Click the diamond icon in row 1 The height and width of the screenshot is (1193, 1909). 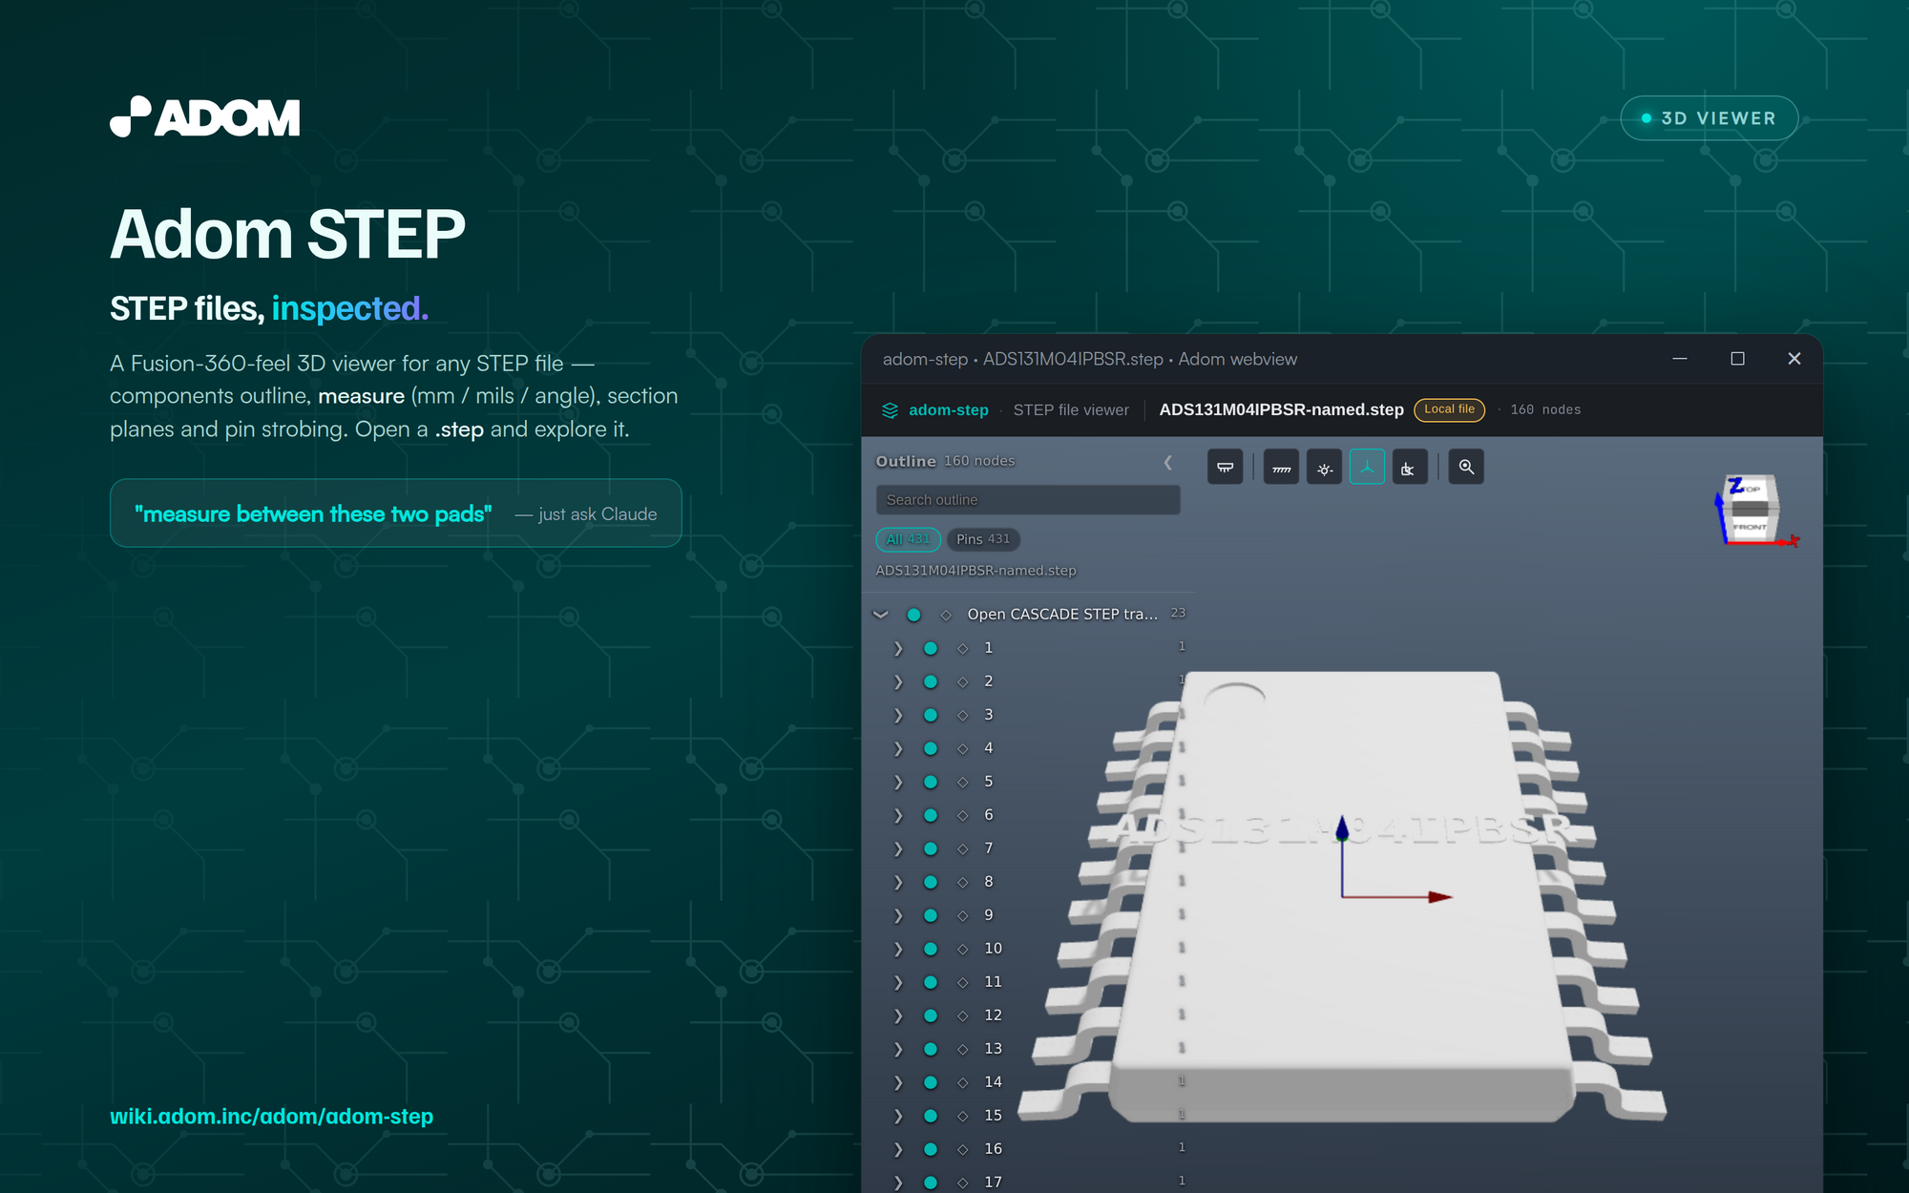[x=963, y=648]
